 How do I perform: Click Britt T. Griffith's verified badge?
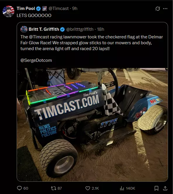pyautogui.click(x=63, y=29)
